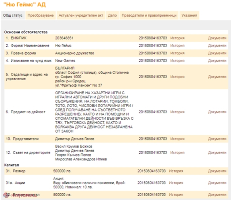Click director name Георги Кънчев Попов

[x=73, y=155]
